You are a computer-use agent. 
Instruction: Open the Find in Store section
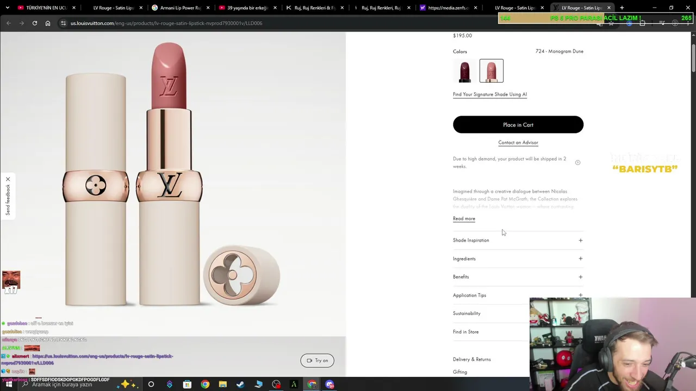(x=466, y=332)
